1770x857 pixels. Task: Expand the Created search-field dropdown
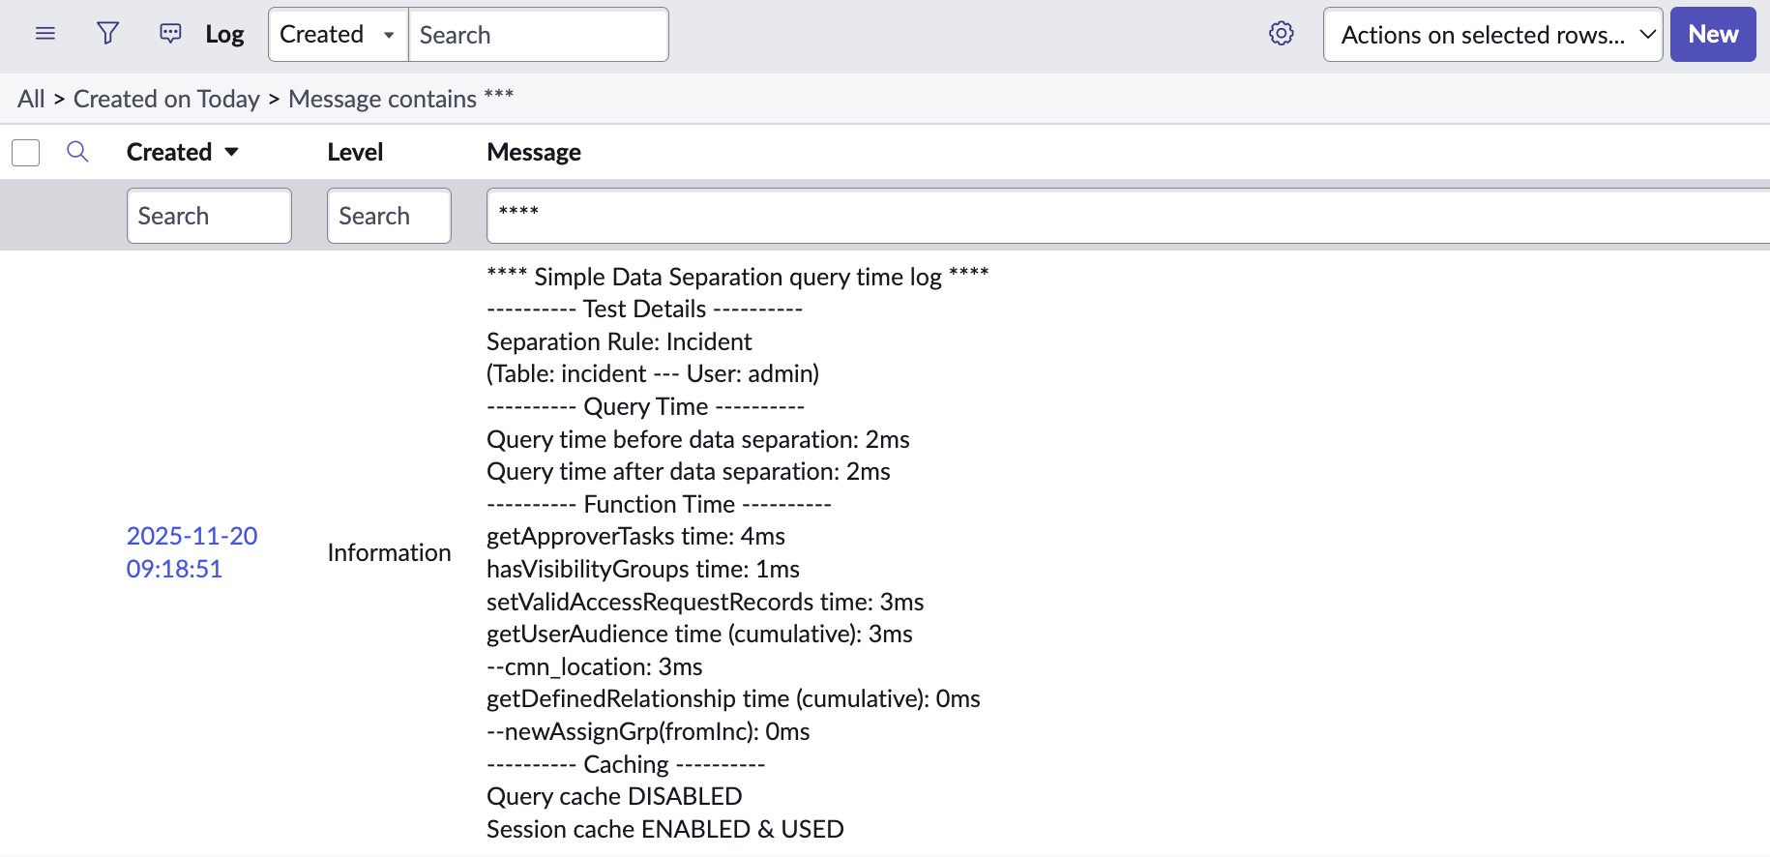tap(338, 35)
